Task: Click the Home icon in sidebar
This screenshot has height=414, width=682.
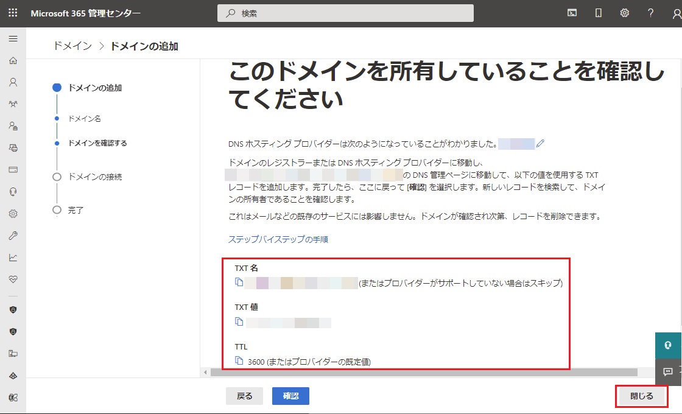Action: point(13,61)
